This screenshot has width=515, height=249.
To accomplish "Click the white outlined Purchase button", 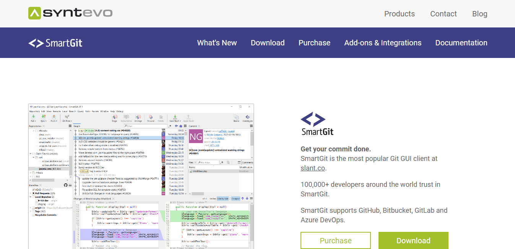I will click(336, 240).
